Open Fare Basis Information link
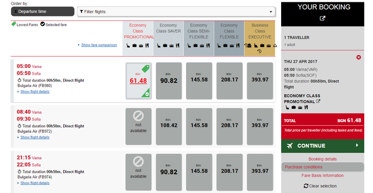Image resolution: width=373 pixels, height=193 pixels. [323, 175]
